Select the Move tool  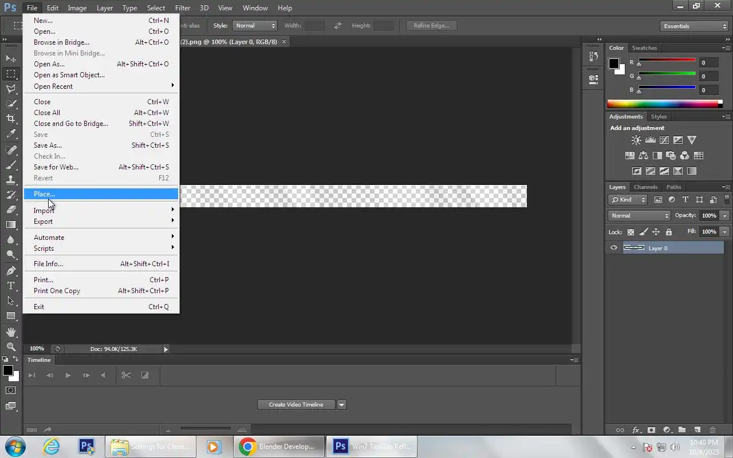click(11, 58)
